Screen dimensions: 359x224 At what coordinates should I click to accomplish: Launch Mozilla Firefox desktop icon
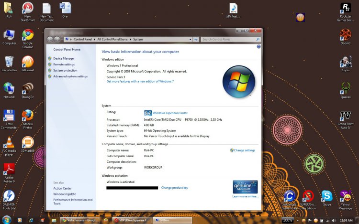click(x=28, y=119)
